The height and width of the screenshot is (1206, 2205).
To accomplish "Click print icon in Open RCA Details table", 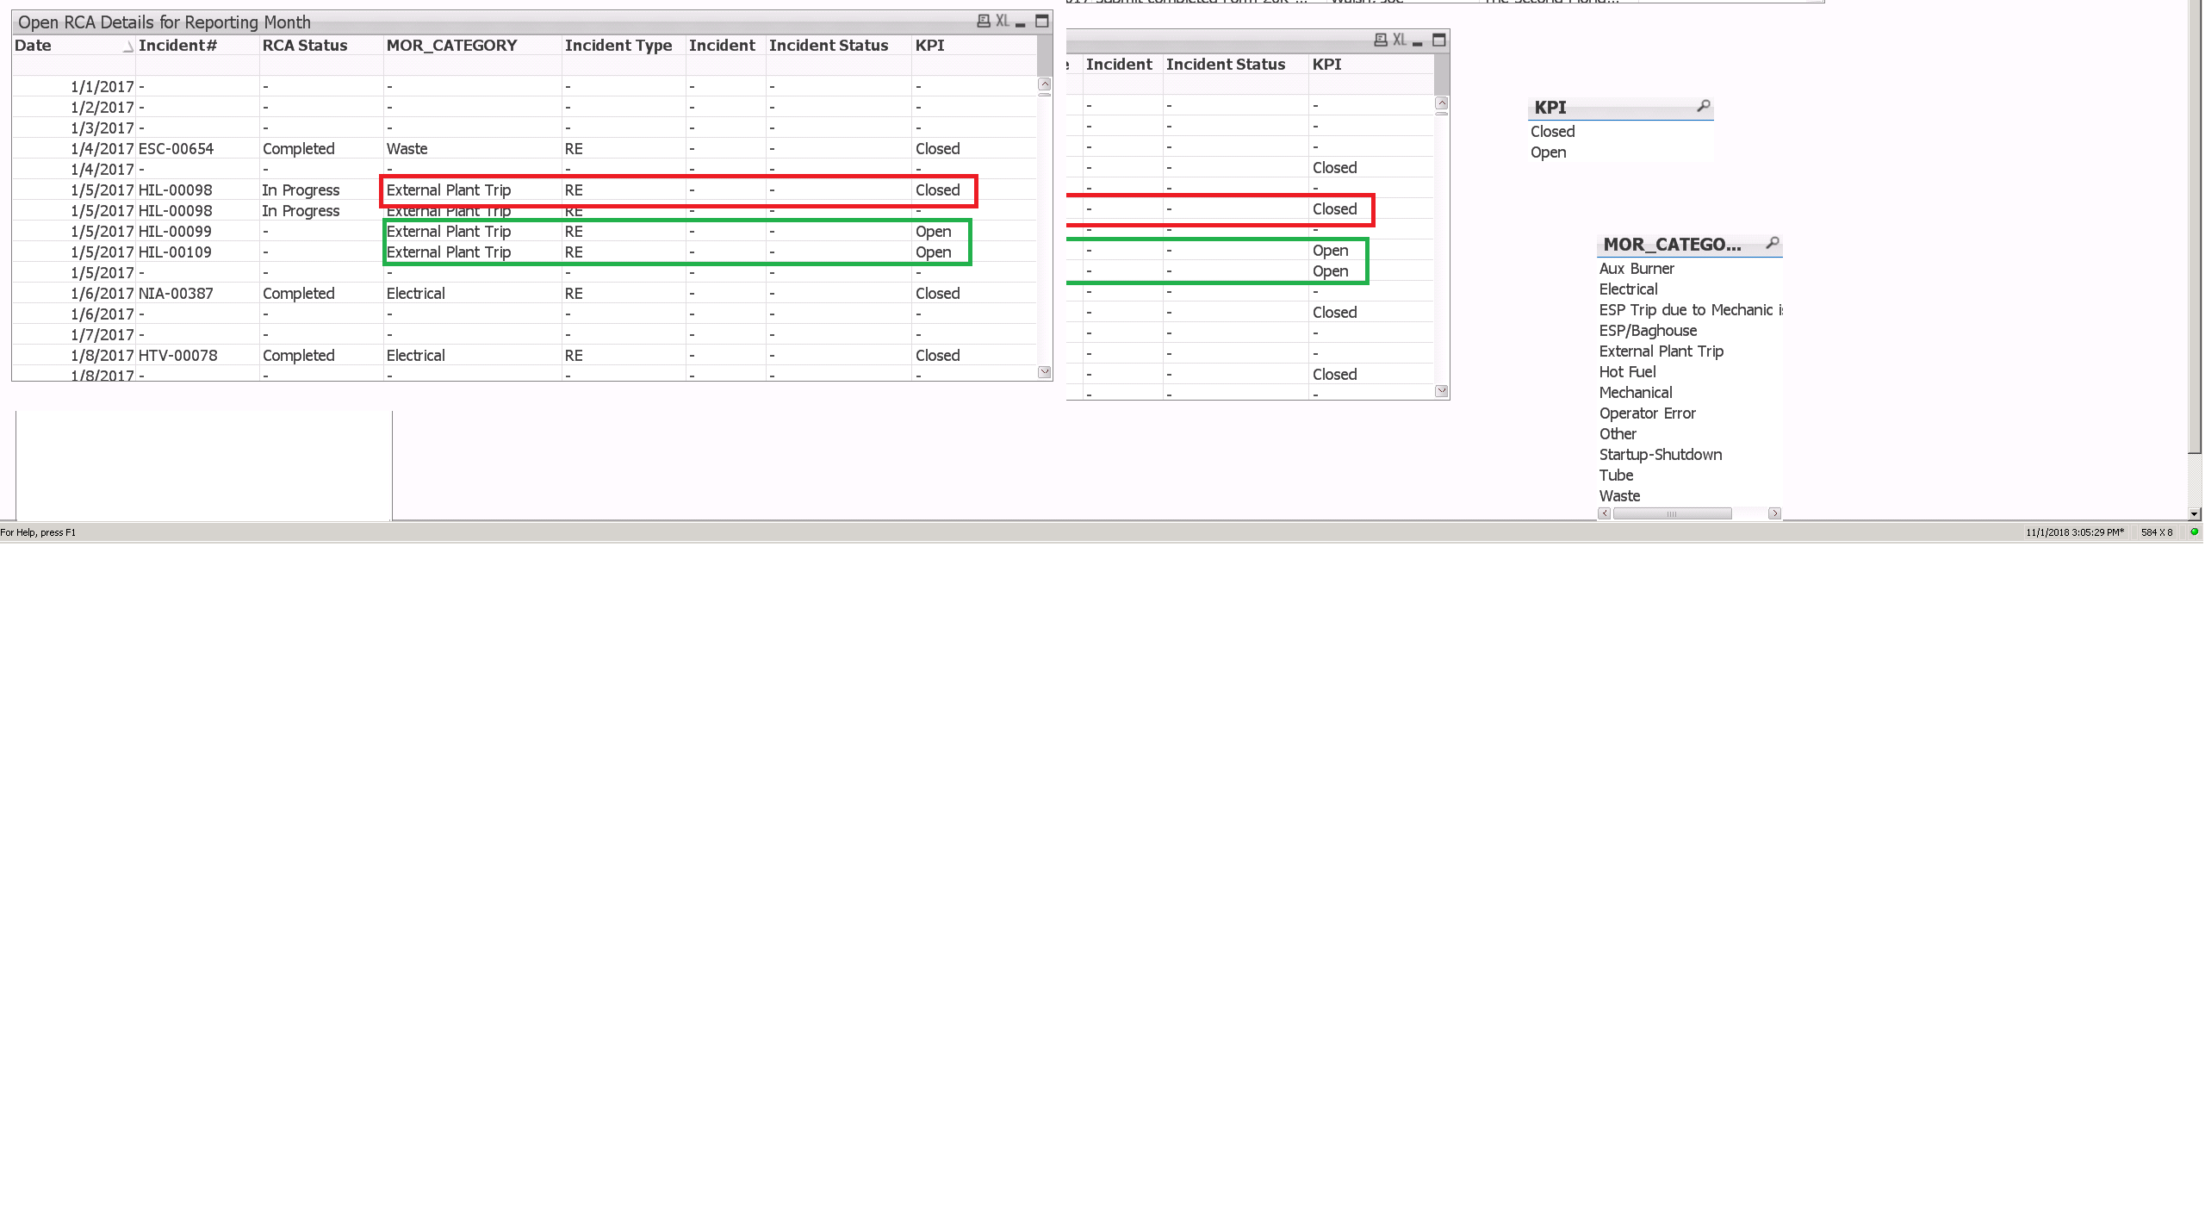I will coord(983,22).
